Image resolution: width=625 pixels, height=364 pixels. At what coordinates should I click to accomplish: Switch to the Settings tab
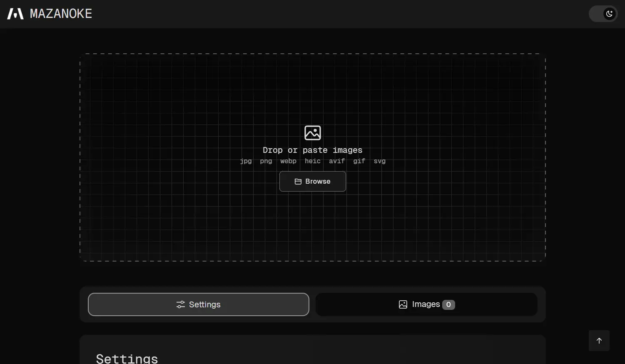pyautogui.click(x=198, y=304)
